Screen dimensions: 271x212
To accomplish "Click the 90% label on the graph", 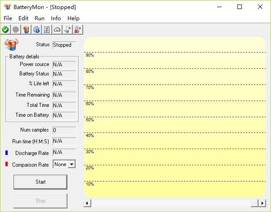I will (90, 55).
